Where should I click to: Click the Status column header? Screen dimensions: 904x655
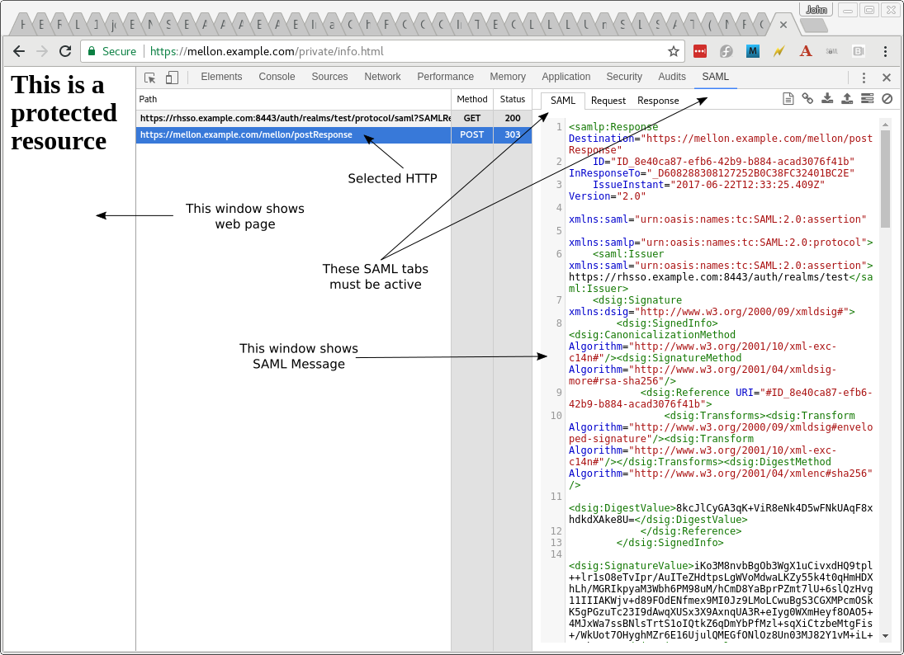(512, 99)
